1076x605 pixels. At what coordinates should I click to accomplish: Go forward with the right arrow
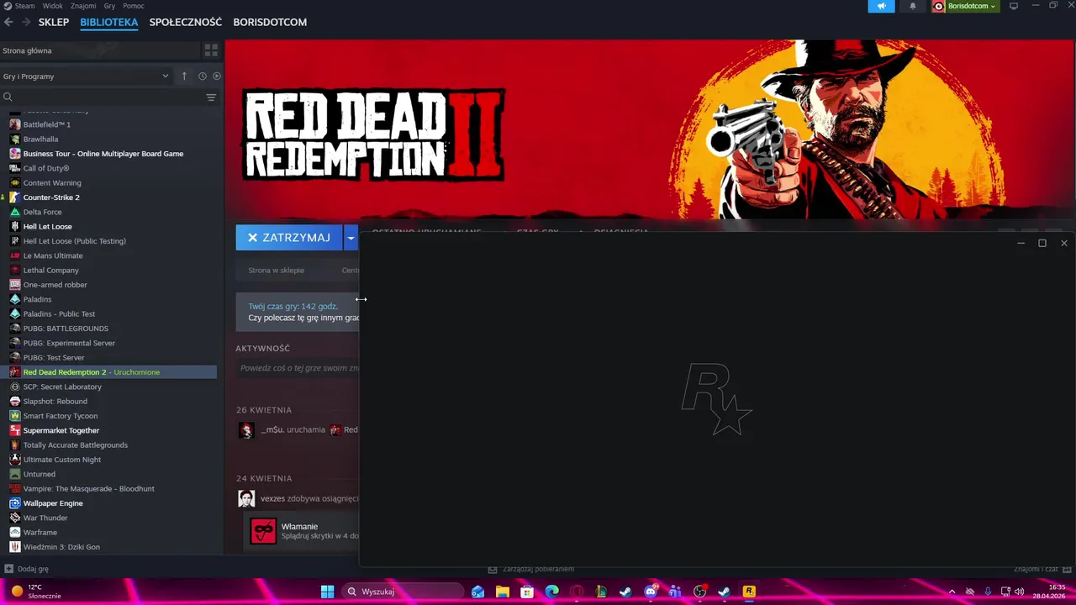27,22
